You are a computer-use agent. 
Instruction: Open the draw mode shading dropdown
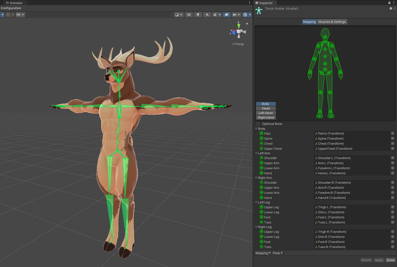point(178,15)
